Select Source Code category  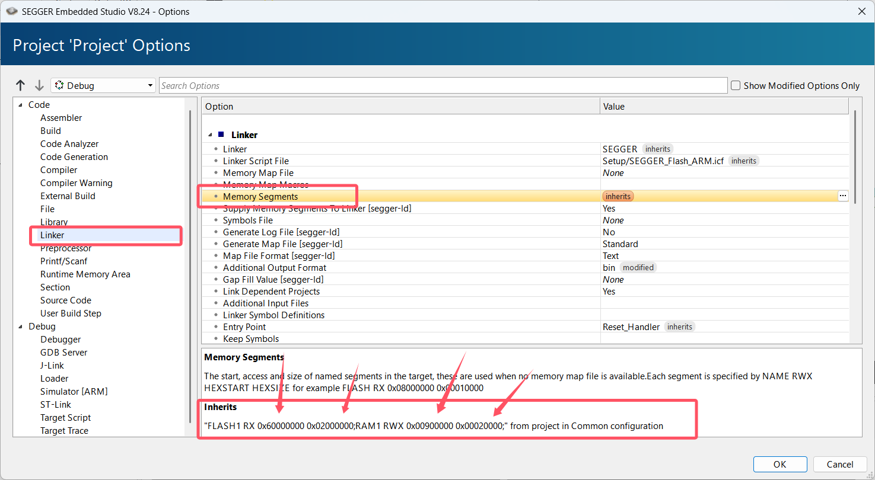coord(66,300)
